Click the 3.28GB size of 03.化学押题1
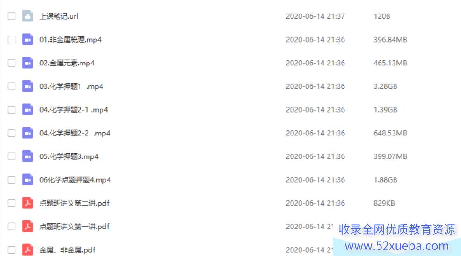This screenshot has height=256, width=461. [386, 86]
